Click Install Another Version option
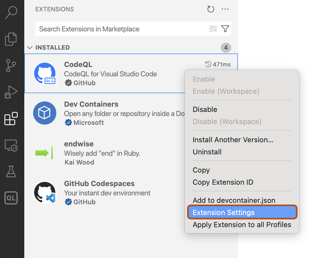 (233, 140)
